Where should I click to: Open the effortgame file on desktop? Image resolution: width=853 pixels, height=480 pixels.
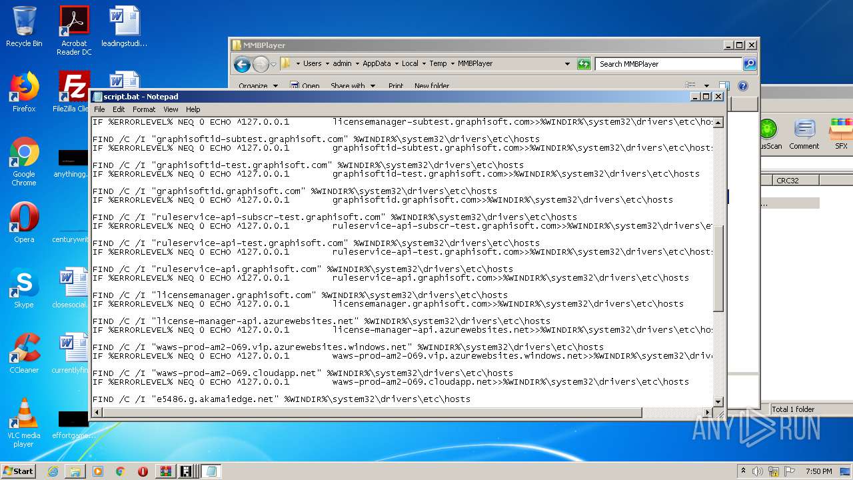[73, 424]
